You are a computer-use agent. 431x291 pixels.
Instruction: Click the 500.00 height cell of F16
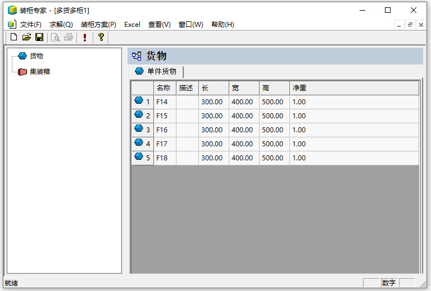point(274,130)
